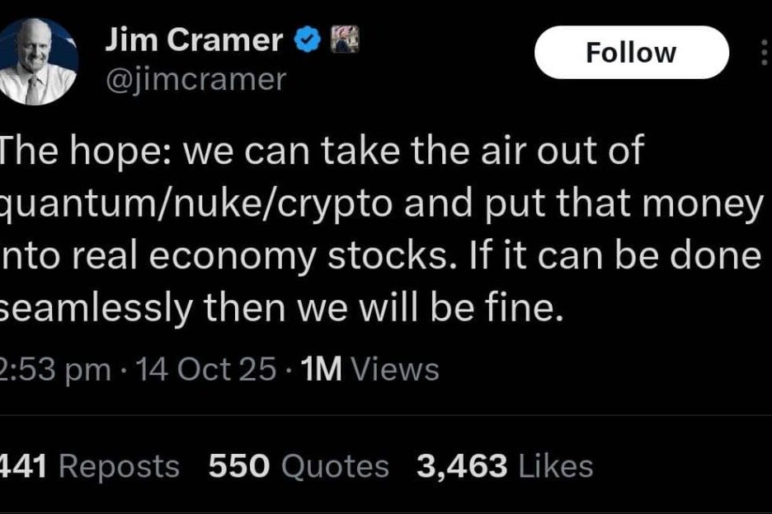
Task: Click "seamlessly then we will be fine" line
Action: 280,310
